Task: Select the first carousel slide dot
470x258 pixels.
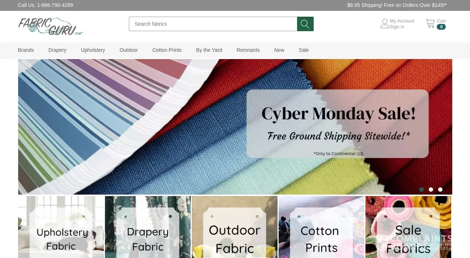Action: (422, 190)
